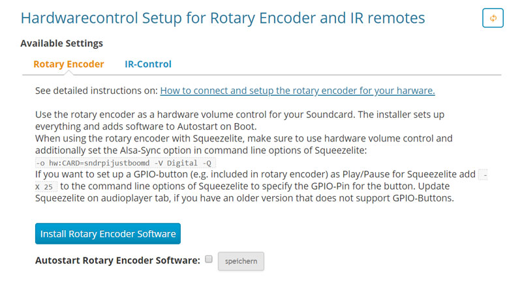Image resolution: width=522 pixels, height=290 pixels.
Task: Click the 'See detailed instructions on:' text
Action: click(97, 91)
